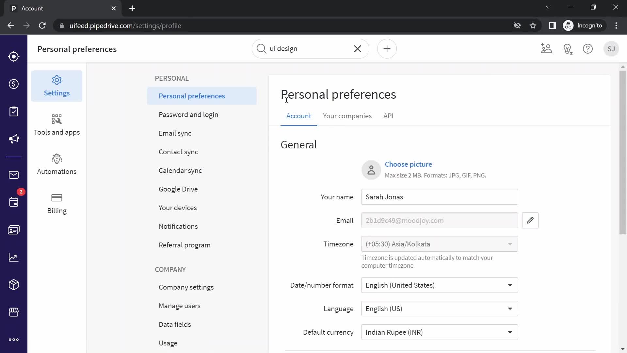Open Leads from the target sidebar icon
627x353 pixels.
click(x=14, y=57)
